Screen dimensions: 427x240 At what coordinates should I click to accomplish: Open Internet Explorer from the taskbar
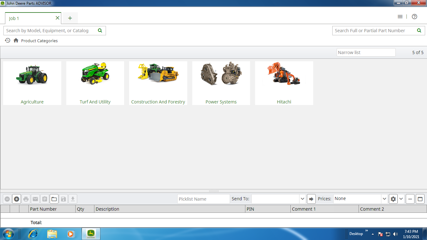[33, 234]
